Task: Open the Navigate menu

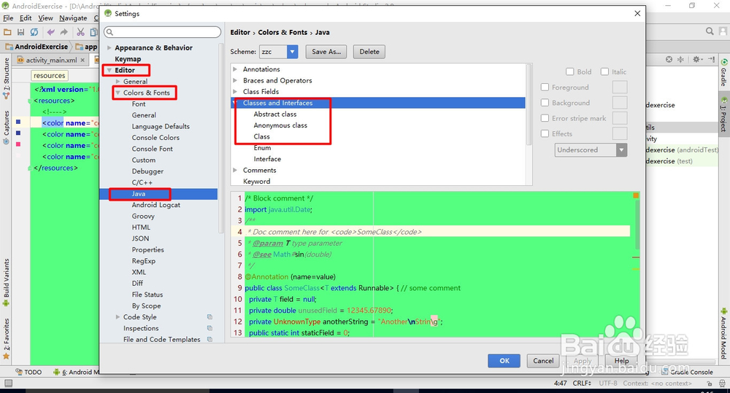Action: pyautogui.click(x=73, y=18)
